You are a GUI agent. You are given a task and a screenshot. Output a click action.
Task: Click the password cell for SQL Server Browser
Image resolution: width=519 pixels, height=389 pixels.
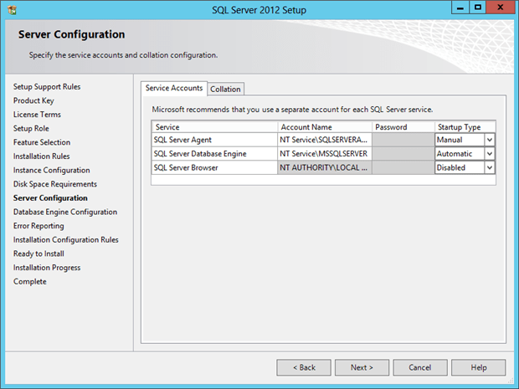(403, 167)
